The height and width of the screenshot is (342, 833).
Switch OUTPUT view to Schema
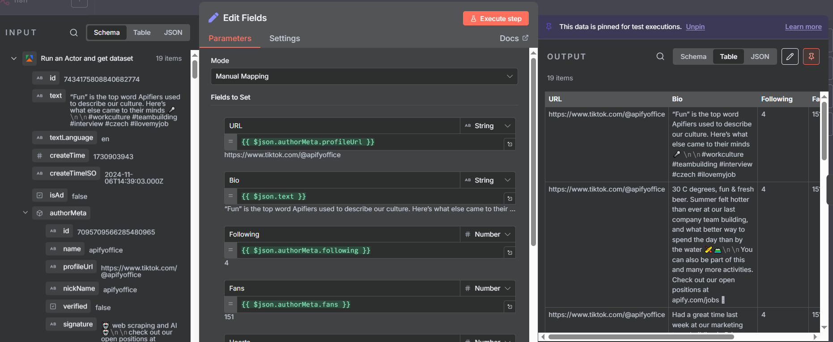click(x=693, y=57)
